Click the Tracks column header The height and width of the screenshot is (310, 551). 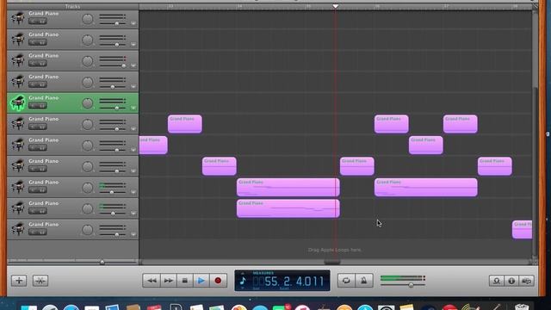[x=72, y=6]
